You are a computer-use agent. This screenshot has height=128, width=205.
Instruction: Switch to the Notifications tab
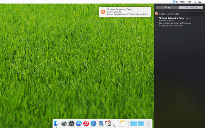(x=191, y=7)
